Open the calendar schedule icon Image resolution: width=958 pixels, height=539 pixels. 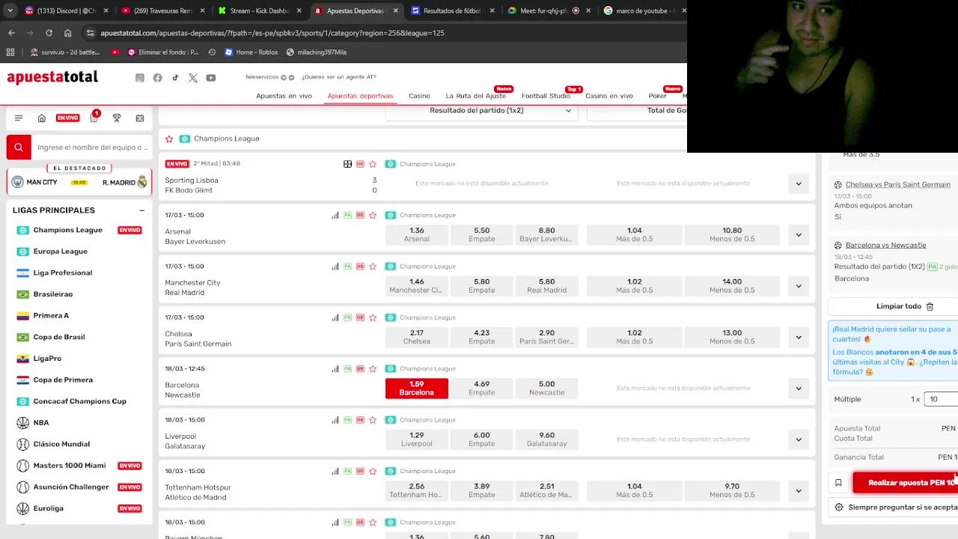pyautogui.click(x=140, y=118)
